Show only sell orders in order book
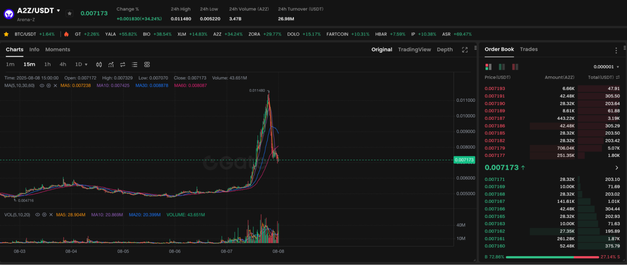This screenshot has height=265, width=627. point(515,67)
